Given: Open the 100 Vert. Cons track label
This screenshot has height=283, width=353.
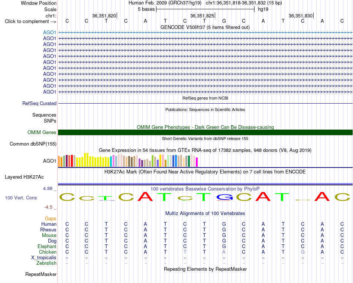Looking at the screenshot, I should pos(21,198).
